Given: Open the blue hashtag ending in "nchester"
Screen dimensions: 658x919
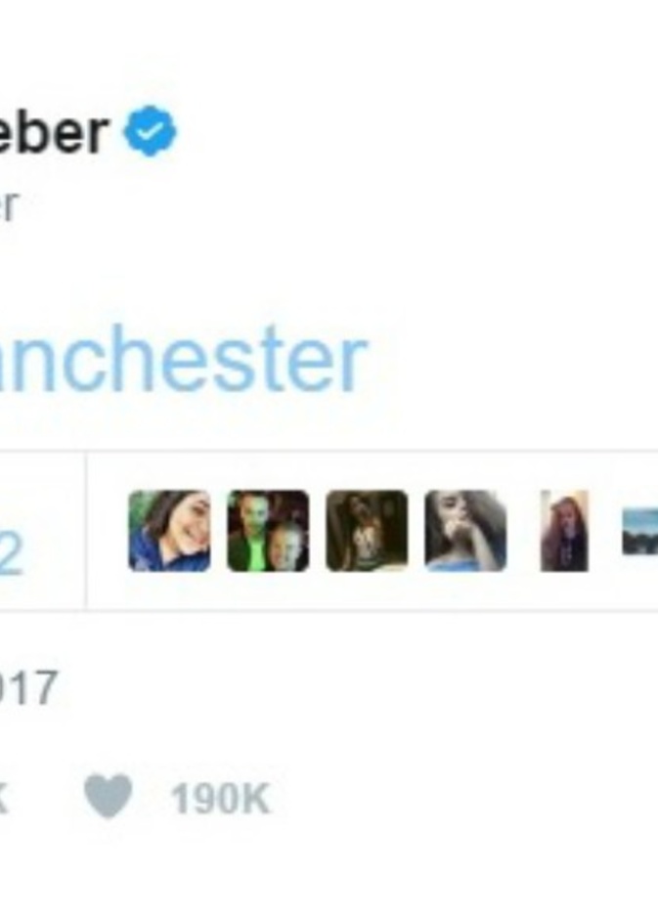Looking at the screenshot, I should pyautogui.click(x=184, y=359).
